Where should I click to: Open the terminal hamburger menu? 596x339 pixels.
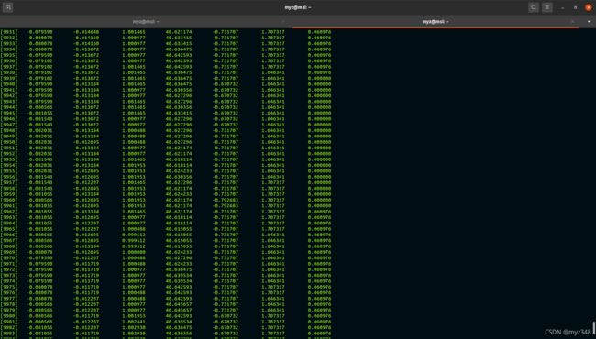(547, 7)
